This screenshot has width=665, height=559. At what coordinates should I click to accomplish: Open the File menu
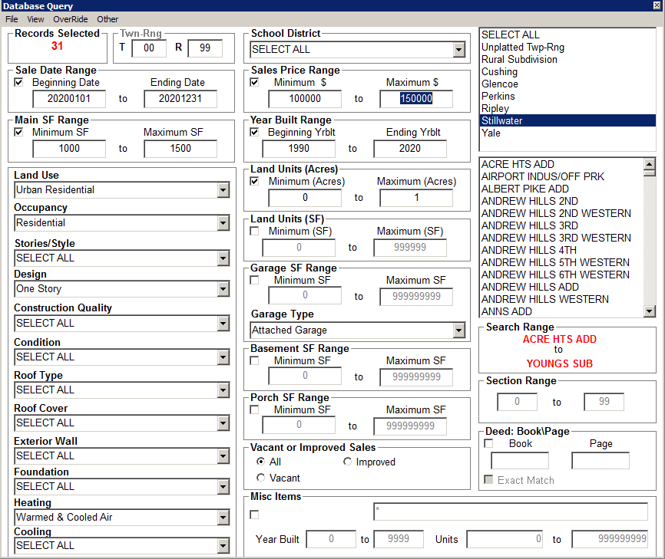[x=12, y=19]
